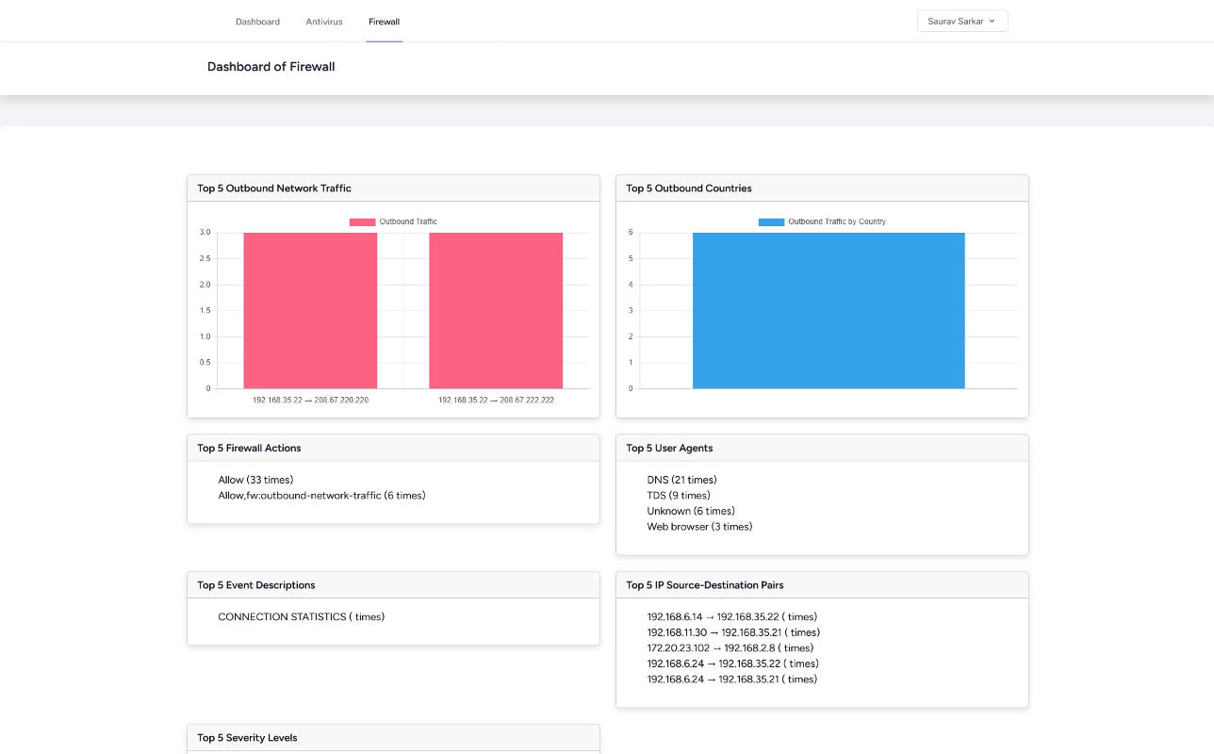
Task: Click the red bar for destination 208.67.220.220
Action: [310, 310]
